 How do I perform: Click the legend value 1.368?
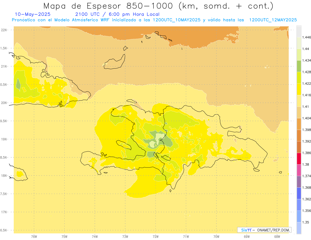tap(307, 187)
